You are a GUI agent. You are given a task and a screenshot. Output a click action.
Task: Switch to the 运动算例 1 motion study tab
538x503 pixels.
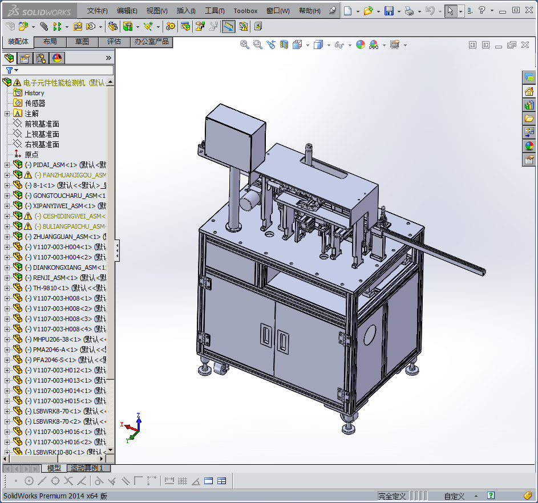(87, 468)
